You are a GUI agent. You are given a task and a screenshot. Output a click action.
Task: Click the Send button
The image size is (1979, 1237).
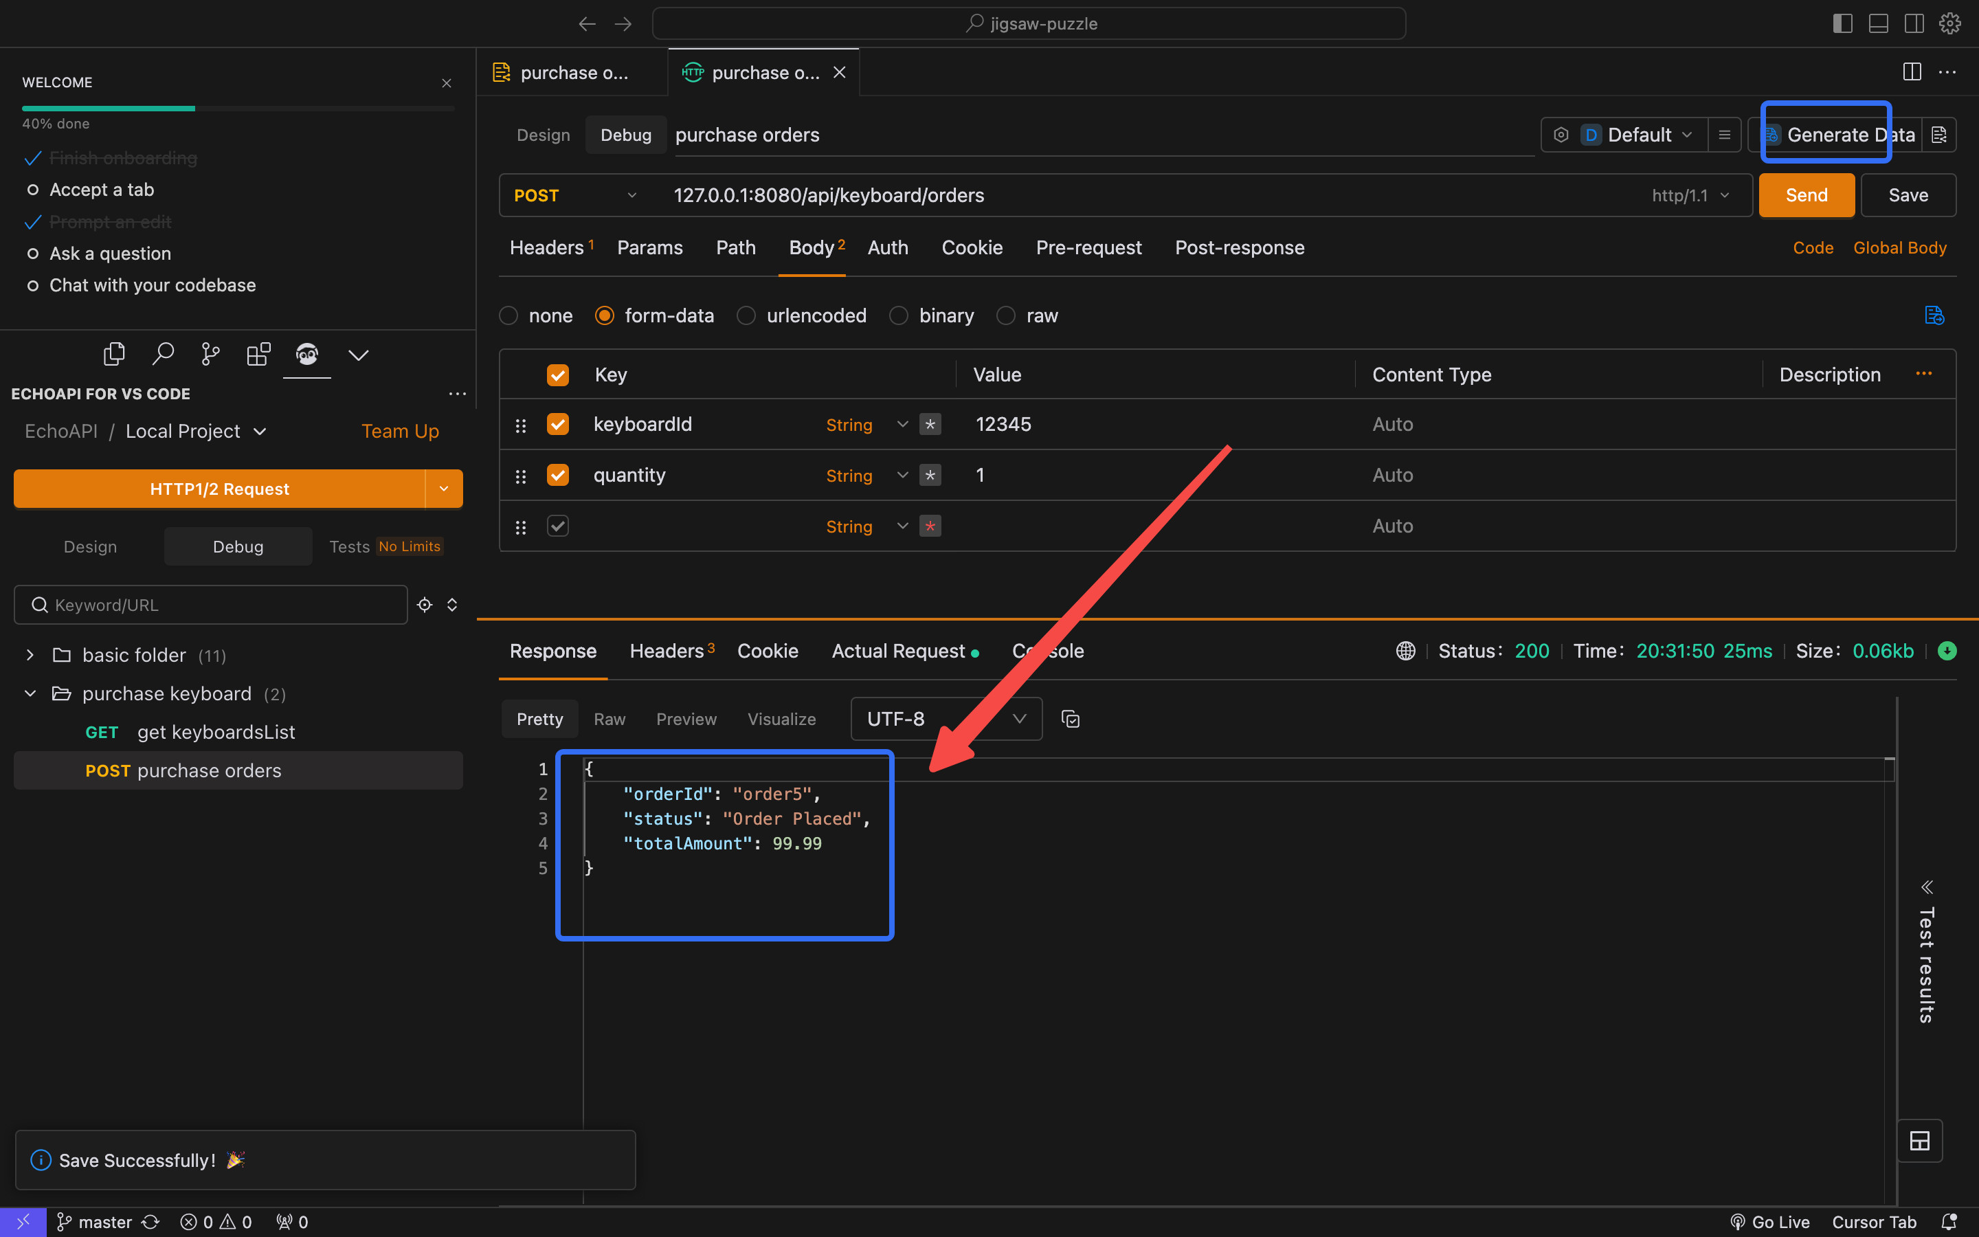[x=1807, y=195]
